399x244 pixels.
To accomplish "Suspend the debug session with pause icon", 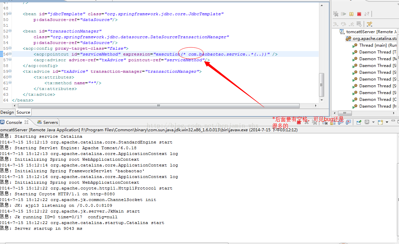I will pos(352,14).
